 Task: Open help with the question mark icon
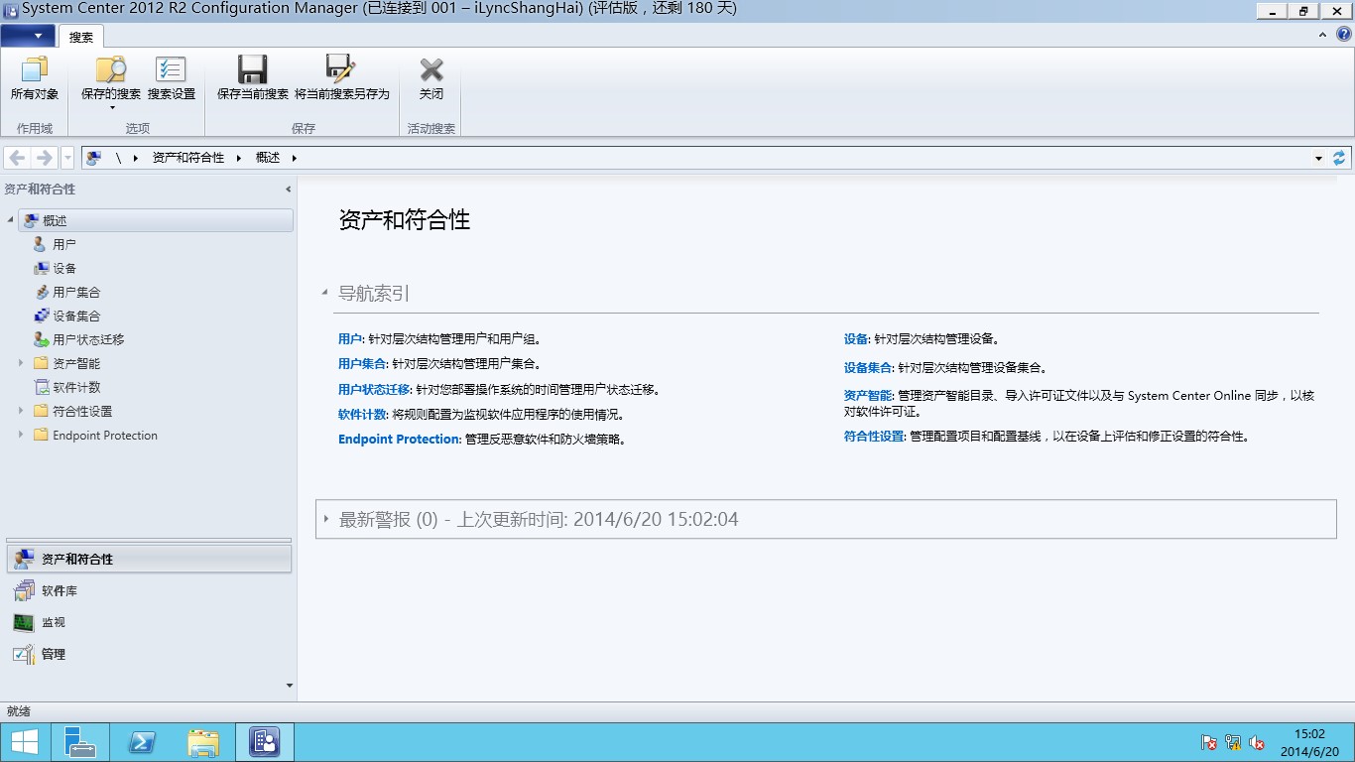1344,34
